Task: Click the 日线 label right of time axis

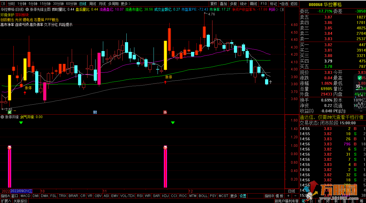Action: (291, 191)
